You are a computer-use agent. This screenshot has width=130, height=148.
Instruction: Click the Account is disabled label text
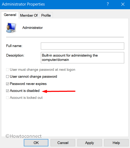[x=25, y=91]
